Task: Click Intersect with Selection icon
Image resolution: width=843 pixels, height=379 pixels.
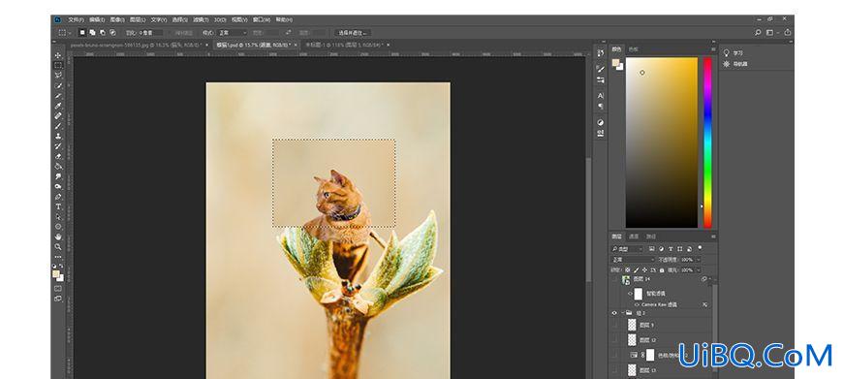Action: [x=112, y=33]
